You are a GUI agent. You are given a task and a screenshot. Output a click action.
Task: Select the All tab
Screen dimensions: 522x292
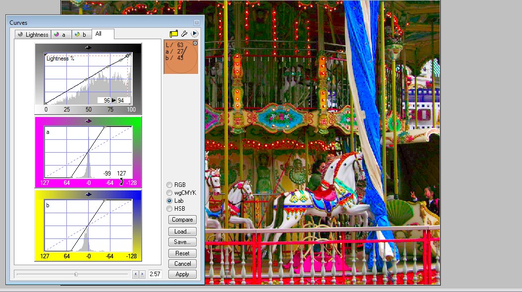(103, 34)
